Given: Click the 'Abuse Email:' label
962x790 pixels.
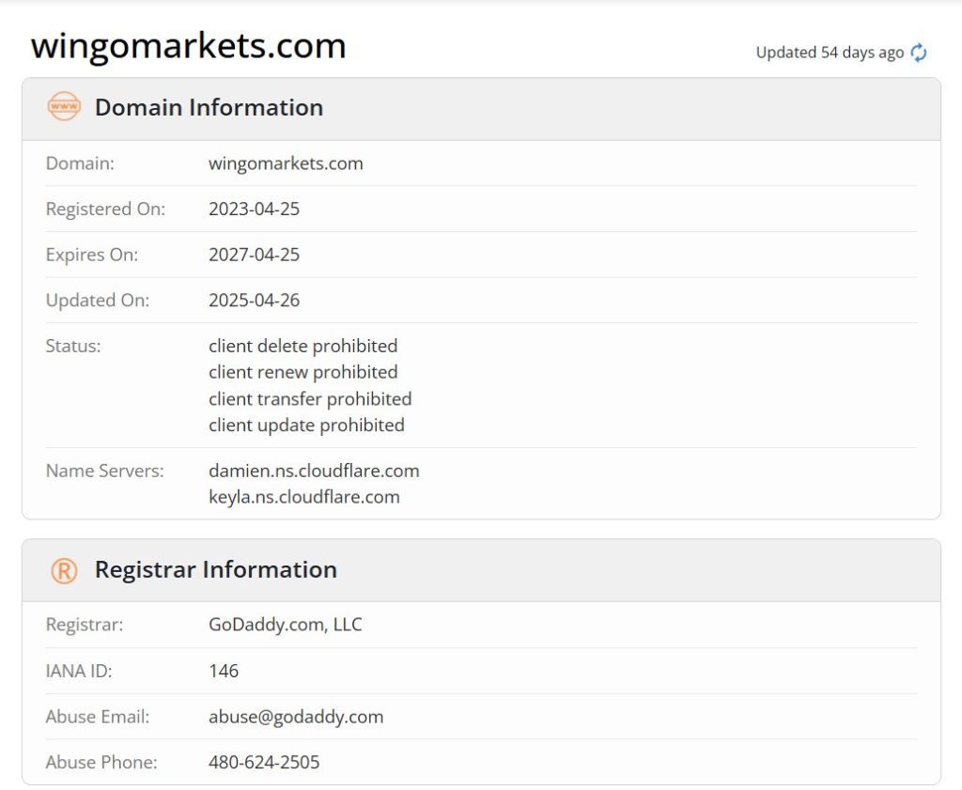Looking at the screenshot, I should coord(98,717).
